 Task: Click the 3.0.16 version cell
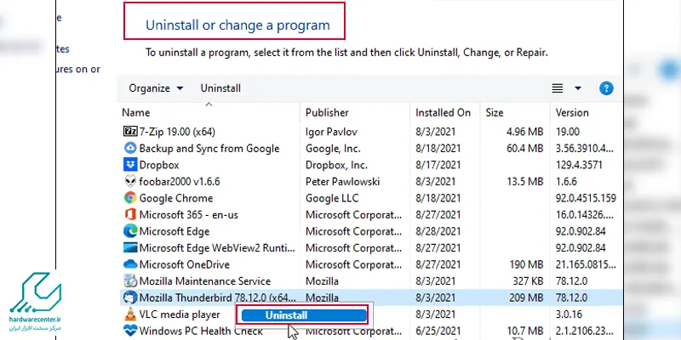tap(569, 314)
